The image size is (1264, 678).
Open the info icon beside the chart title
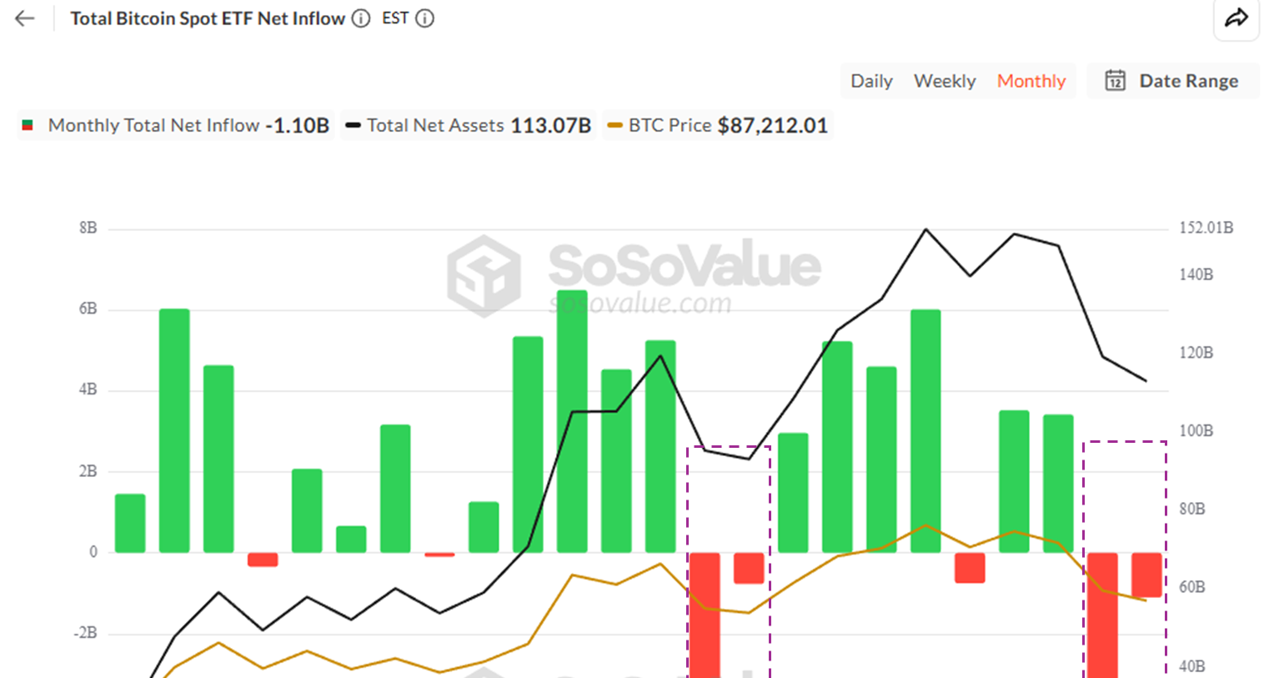pyautogui.click(x=360, y=18)
